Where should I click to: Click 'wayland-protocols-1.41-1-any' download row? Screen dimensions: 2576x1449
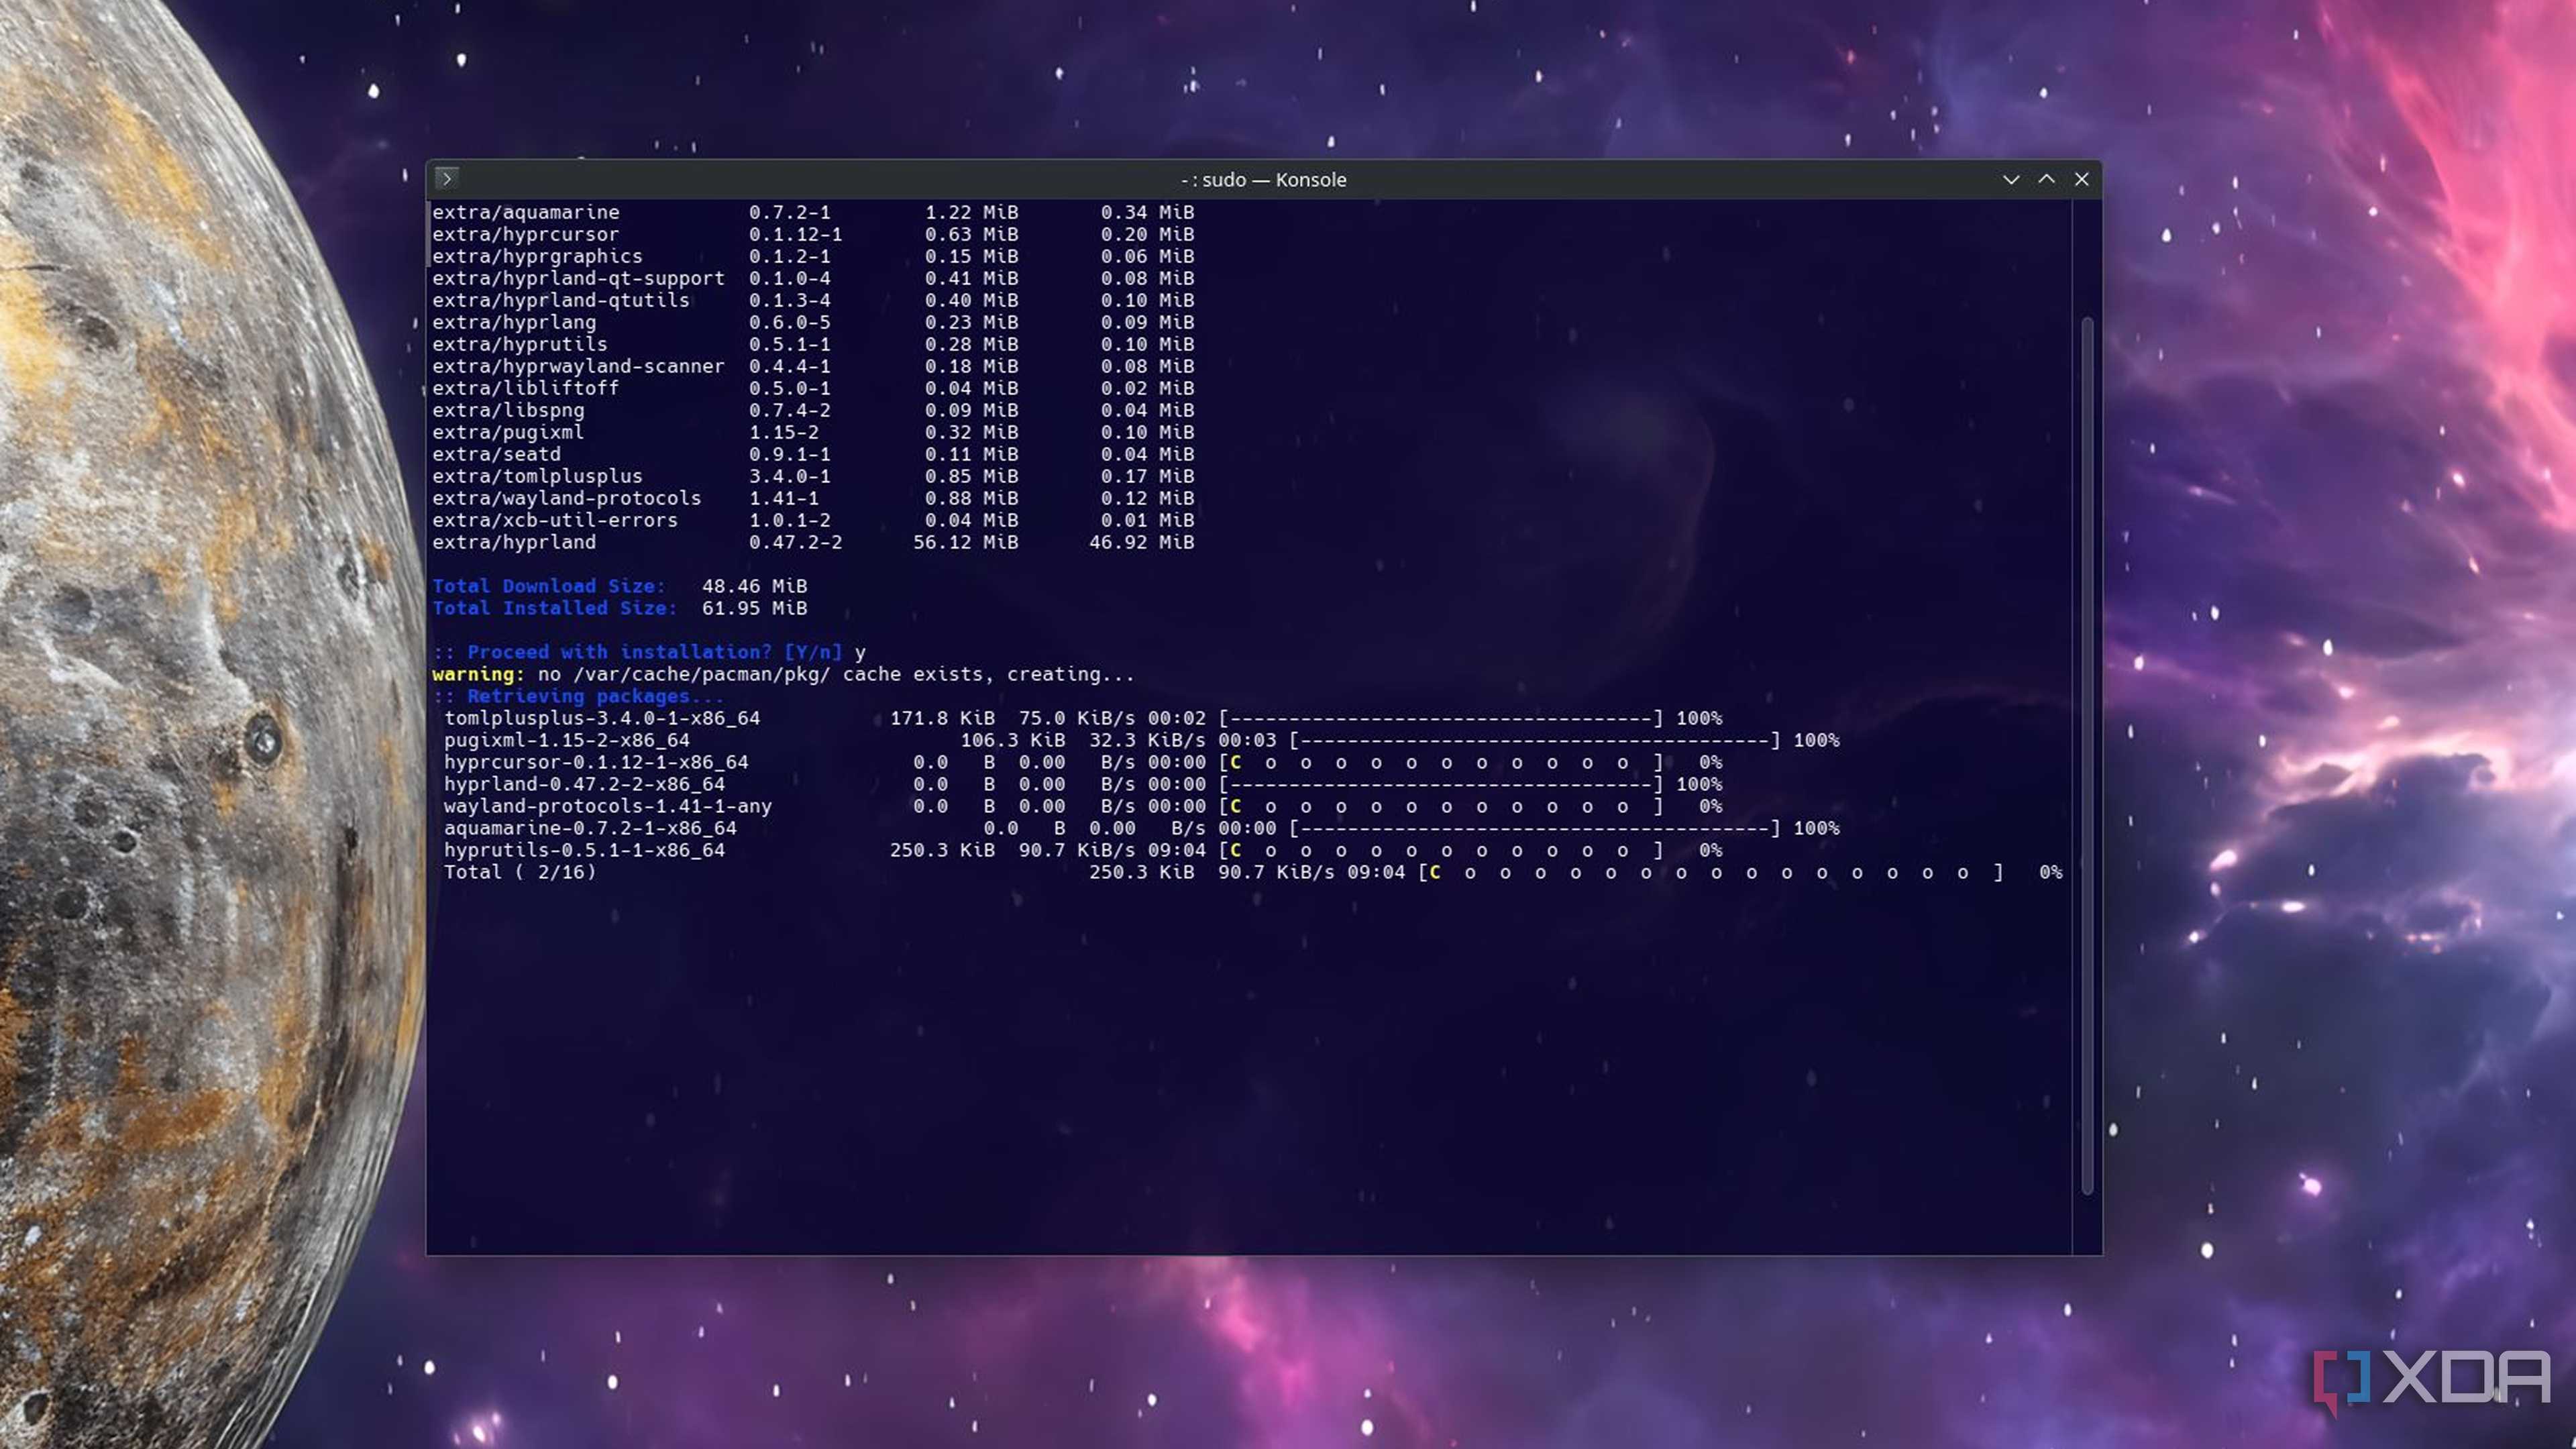(1083, 806)
